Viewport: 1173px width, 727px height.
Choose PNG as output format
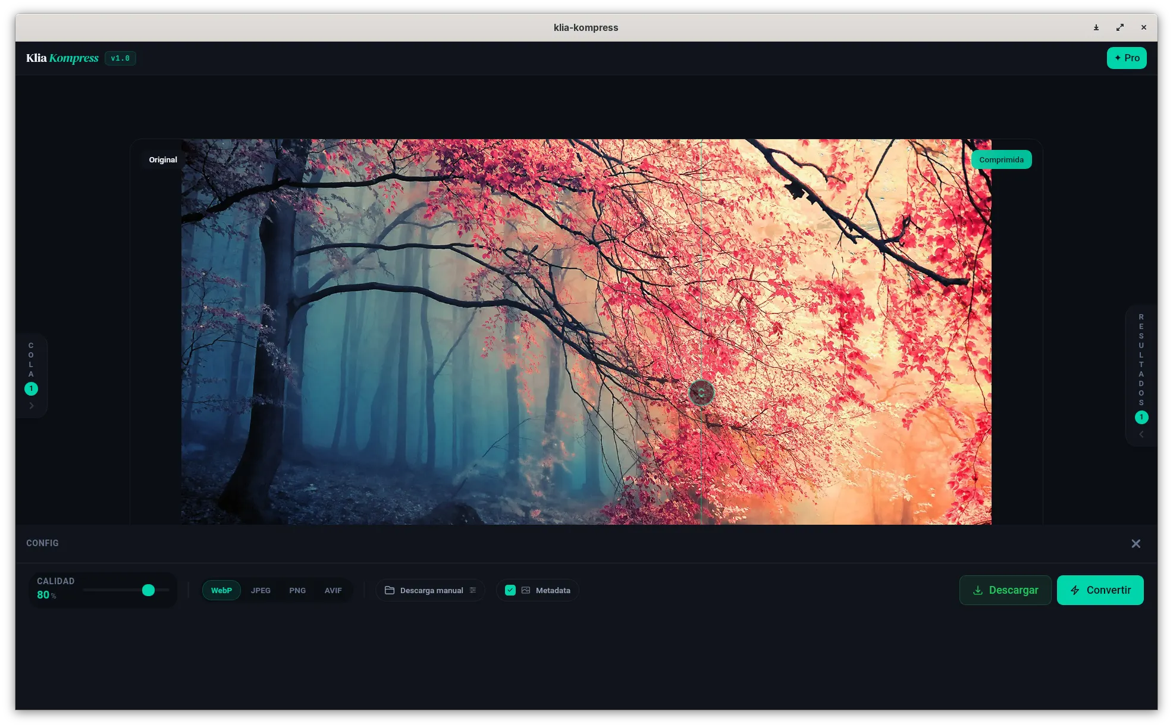[x=297, y=590]
